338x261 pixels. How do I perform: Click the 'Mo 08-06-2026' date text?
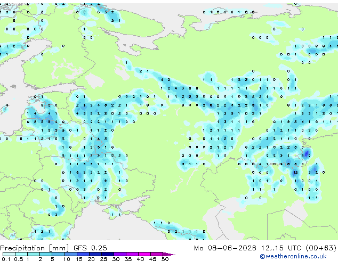point(225,248)
